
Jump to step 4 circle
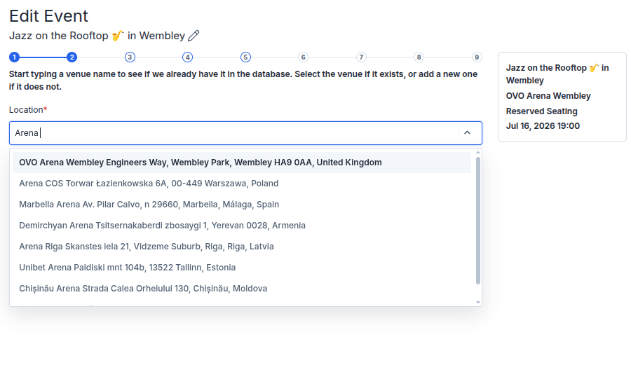tap(187, 57)
